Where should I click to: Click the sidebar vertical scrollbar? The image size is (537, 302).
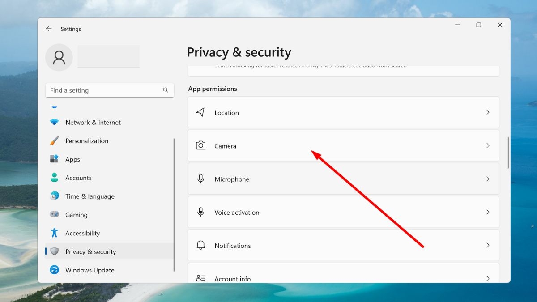tap(174, 205)
